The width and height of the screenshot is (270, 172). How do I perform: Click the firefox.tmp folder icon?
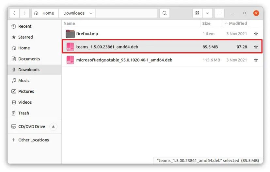pos(70,34)
